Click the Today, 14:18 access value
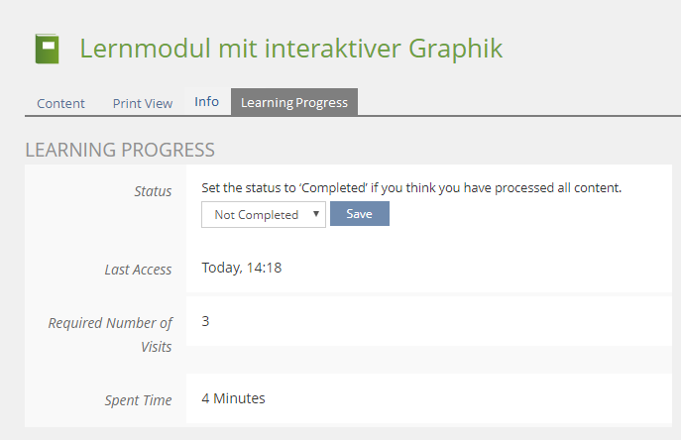This screenshot has width=681, height=440. [x=242, y=268]
